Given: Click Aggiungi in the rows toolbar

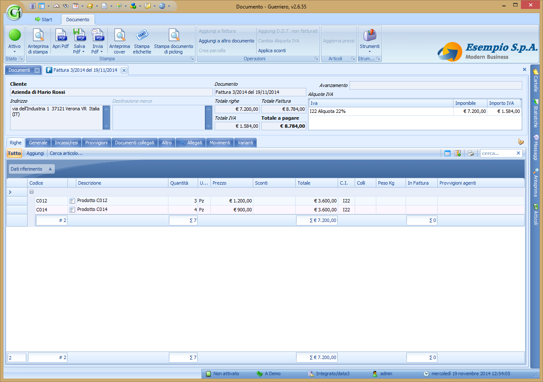Looking at the screenshot, I should [x=35, y=153].
